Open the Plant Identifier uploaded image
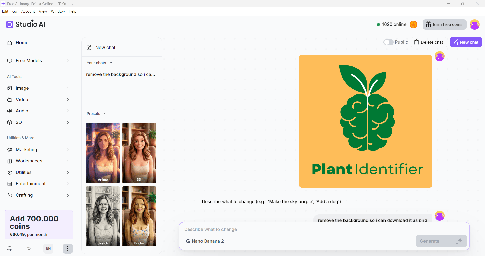The width and height of the screenshot is (485, 256). [x=366, y=121]
